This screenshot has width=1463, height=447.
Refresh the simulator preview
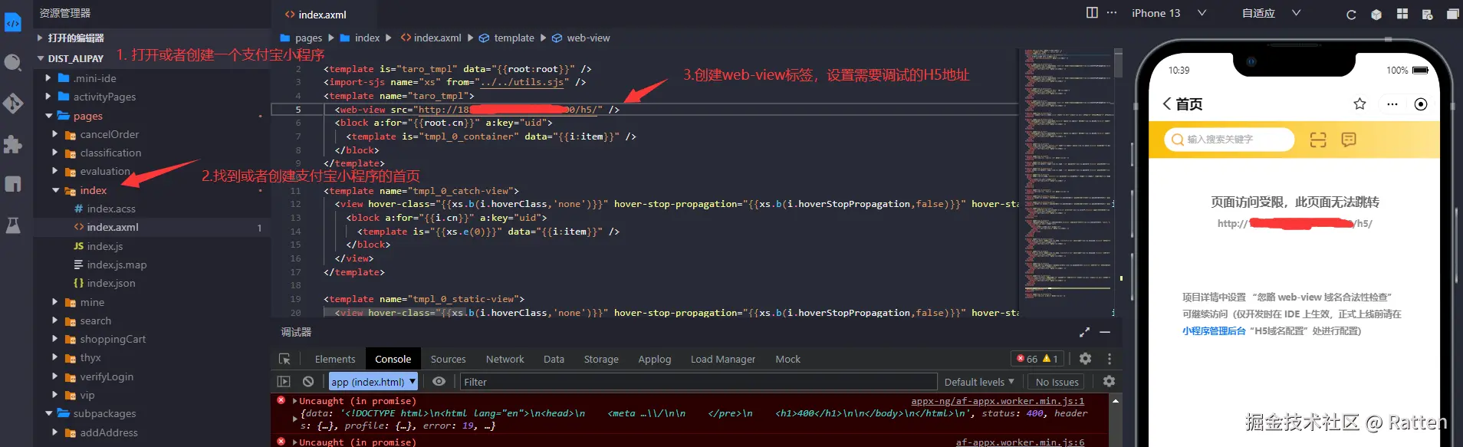coord(1351,15)
